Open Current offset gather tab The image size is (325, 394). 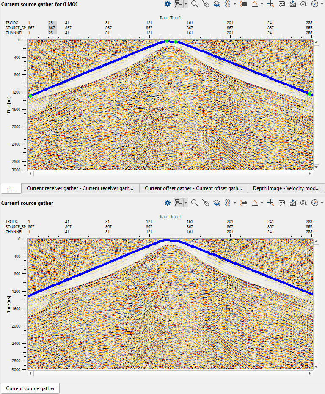click(x=193, y=188)
